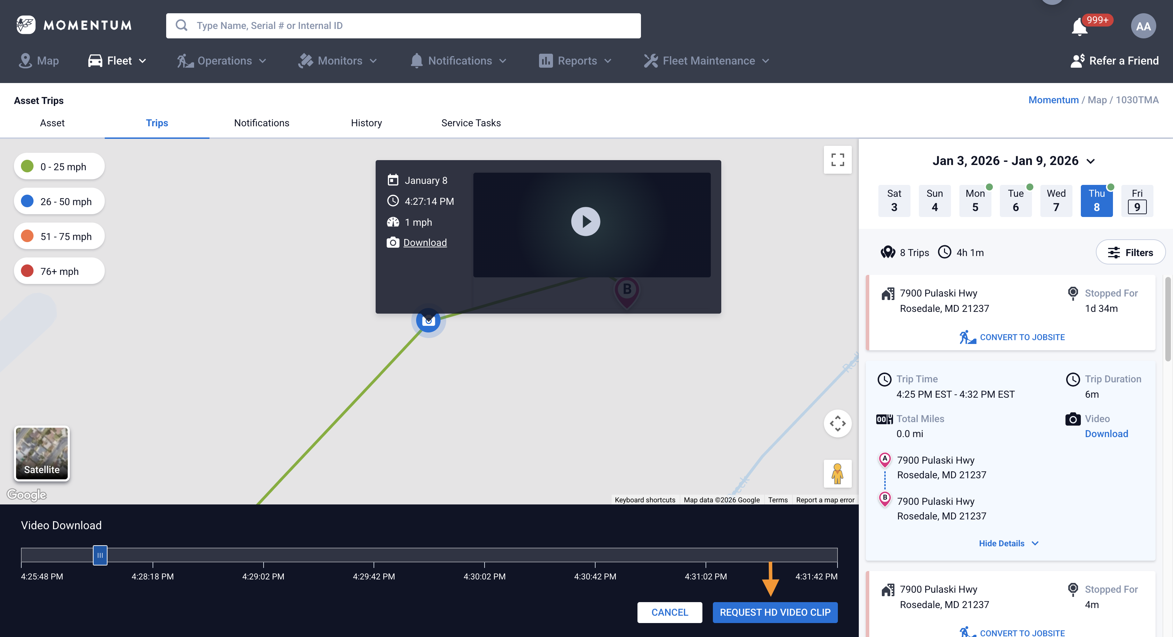Screen dimensions: 1173x637
Task: Toggle the 51 - 75 mph speed filter
Action: click(x=59, y=236)
